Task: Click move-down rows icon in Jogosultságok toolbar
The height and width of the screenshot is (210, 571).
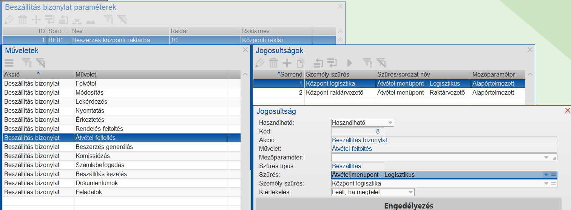Action: pyautogui.click(x=332, y=63)
